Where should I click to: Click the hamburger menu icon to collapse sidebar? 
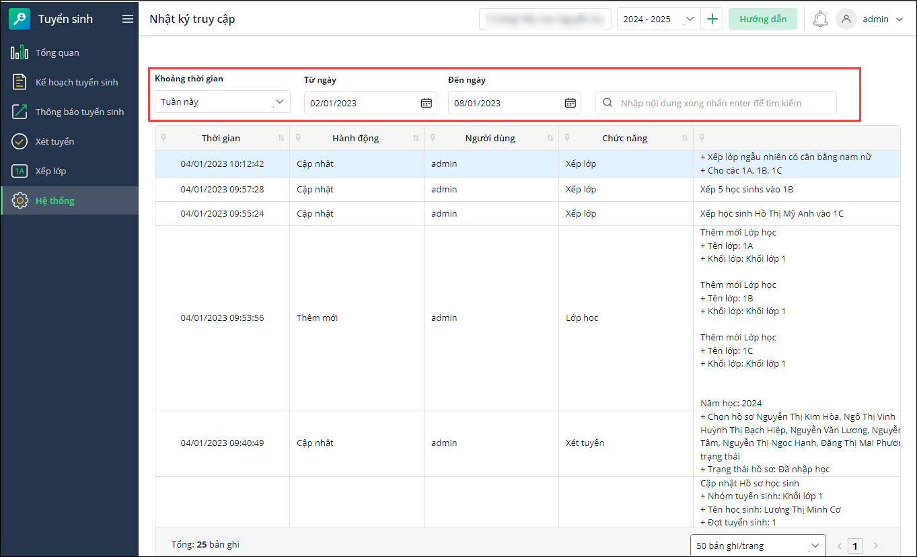[x=127, y=19]
